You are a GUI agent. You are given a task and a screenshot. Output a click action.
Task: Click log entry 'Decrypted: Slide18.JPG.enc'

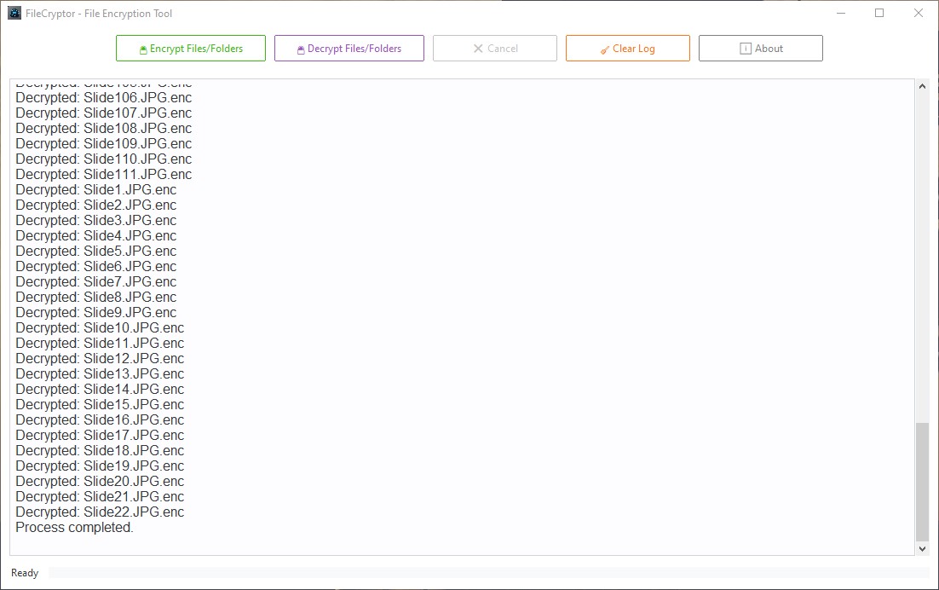pyautogui.click(x=100, y=451)
